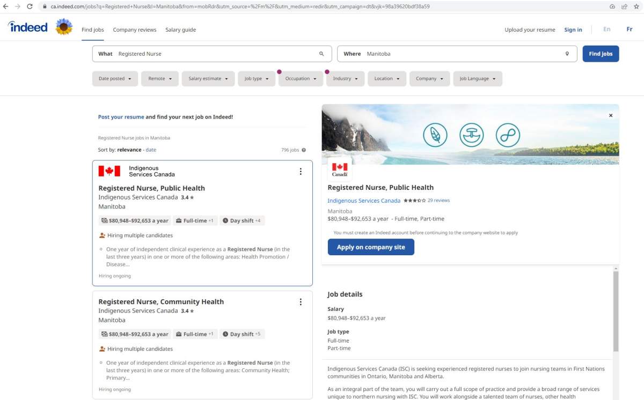Click the blue Find jobs button

[x=601, y=54]
